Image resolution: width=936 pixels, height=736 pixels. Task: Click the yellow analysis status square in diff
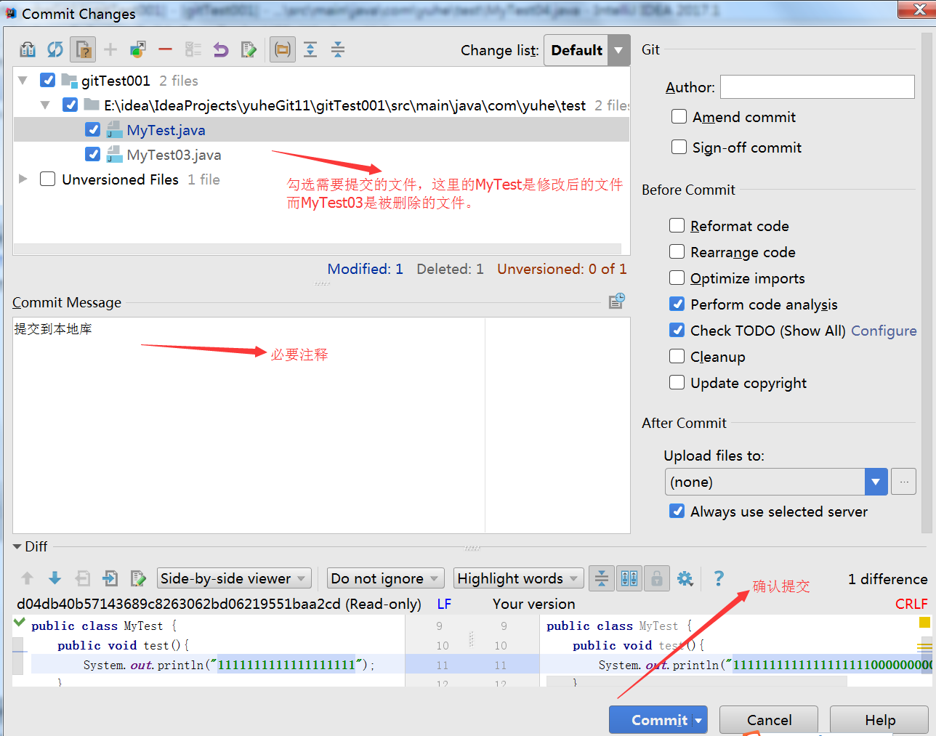pos(924,622)
